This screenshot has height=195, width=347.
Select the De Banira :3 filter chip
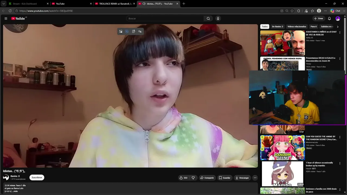pyautogui.click(x=277, y=27)
